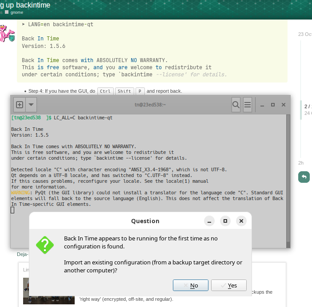Viewport: 312px width, 307px height.
Task: Close the terminal window
Action: 283,105
